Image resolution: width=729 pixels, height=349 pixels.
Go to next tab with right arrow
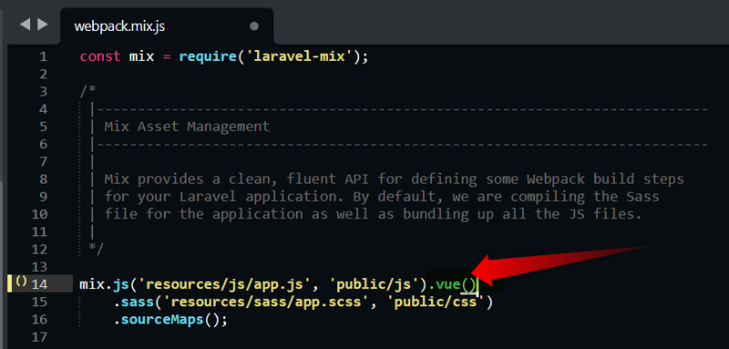point(43,25)
